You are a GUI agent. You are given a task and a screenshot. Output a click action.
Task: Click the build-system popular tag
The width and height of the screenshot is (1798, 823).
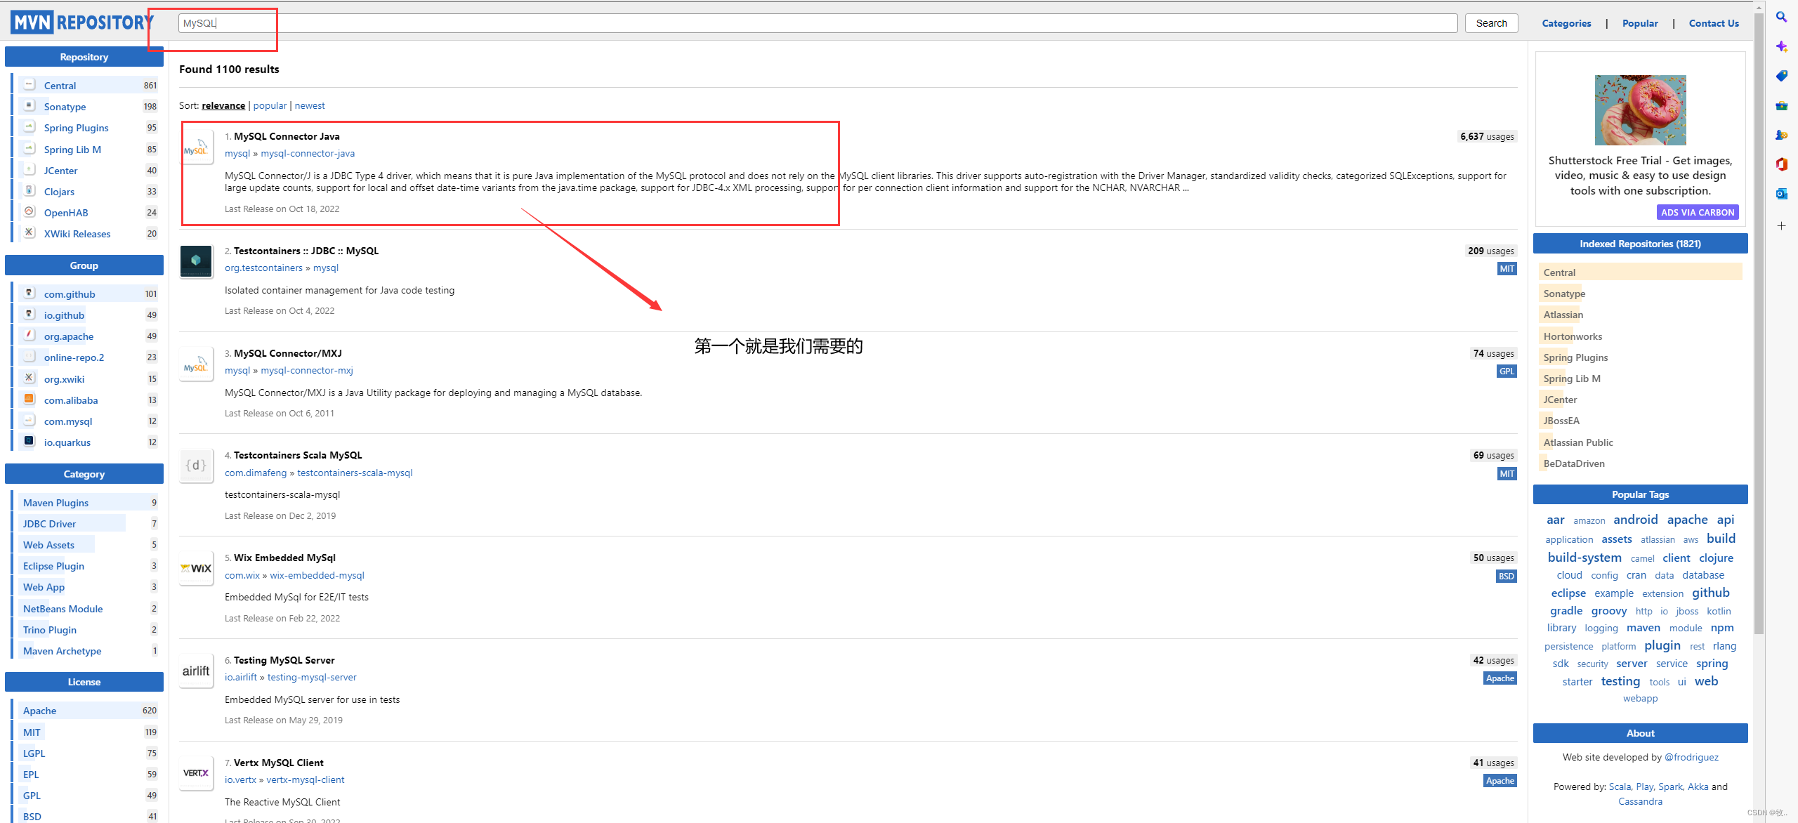click(1584, 558)
